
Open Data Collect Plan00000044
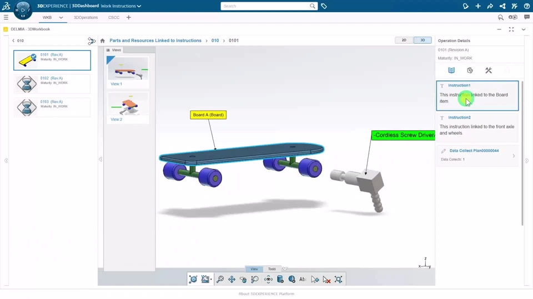pyautogui.click(x=474, y=151)
